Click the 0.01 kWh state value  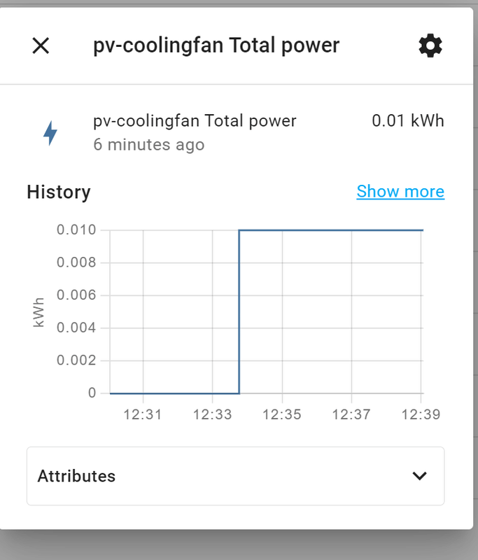(408, 120)
